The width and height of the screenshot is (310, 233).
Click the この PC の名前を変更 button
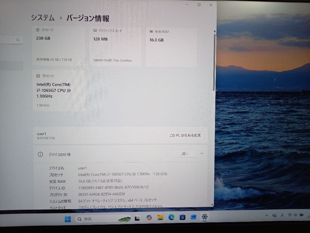tap(185, 135)
